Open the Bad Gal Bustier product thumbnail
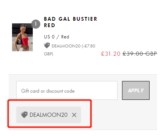 (22, 37)
